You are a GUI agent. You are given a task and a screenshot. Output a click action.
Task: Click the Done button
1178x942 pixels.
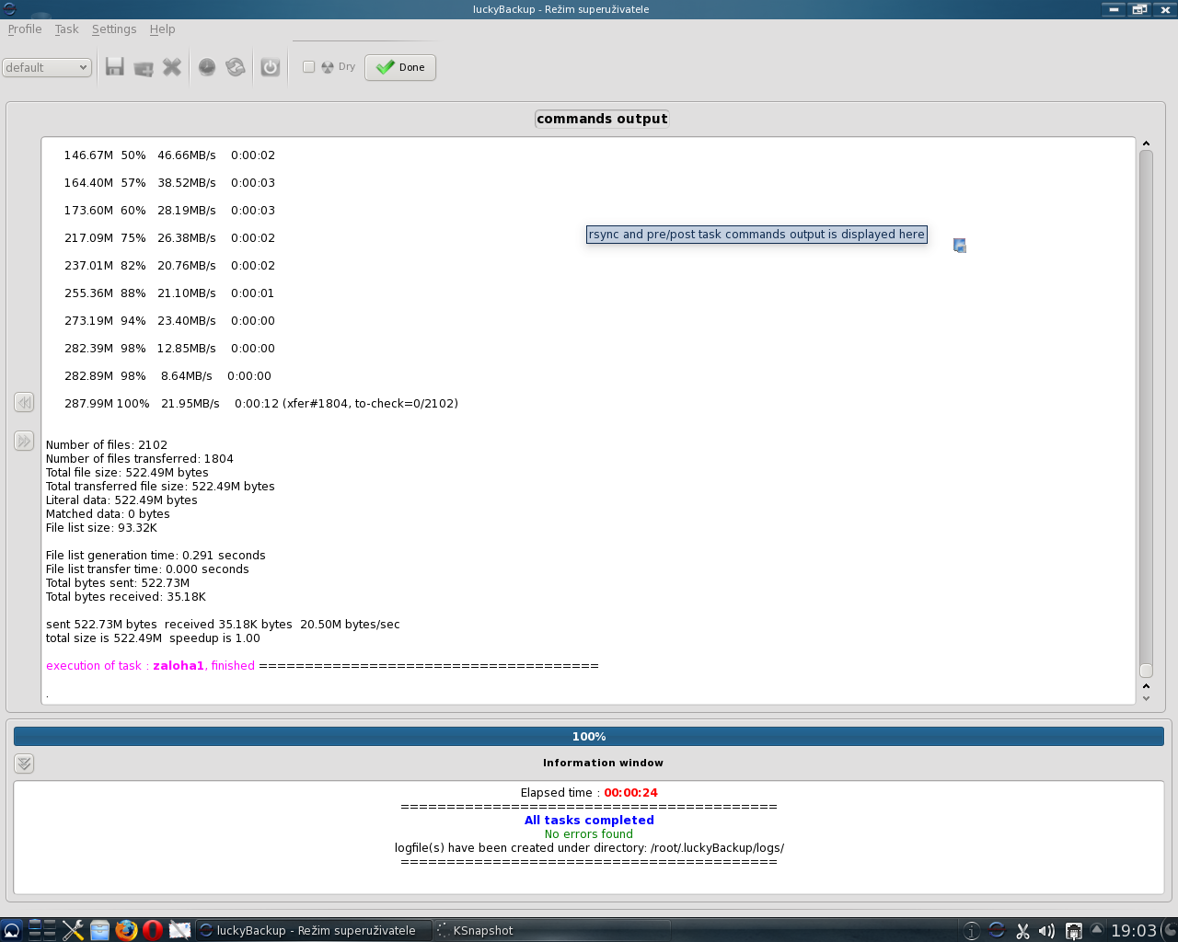coord(400,67)
